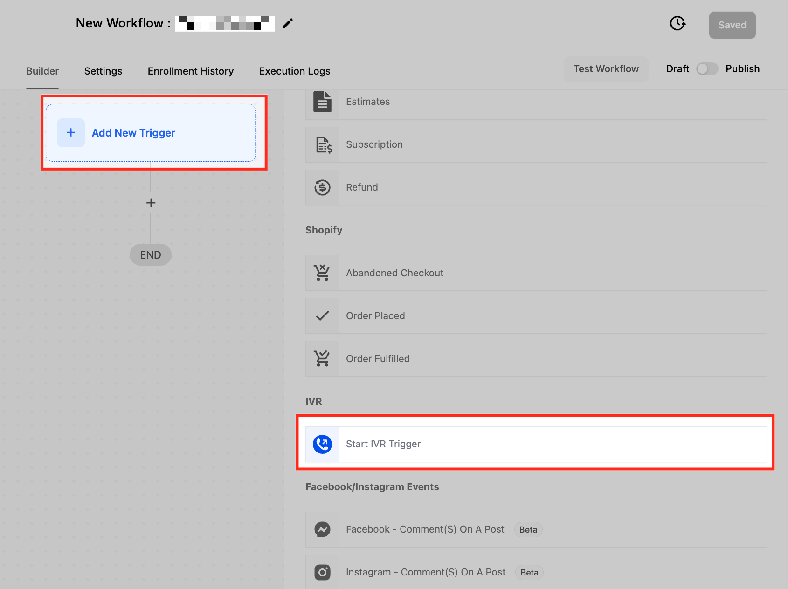This screenshot has width=788, height=589.
Task: Click the pencil icon to rename workflow
Action: [x=288, y=23]
